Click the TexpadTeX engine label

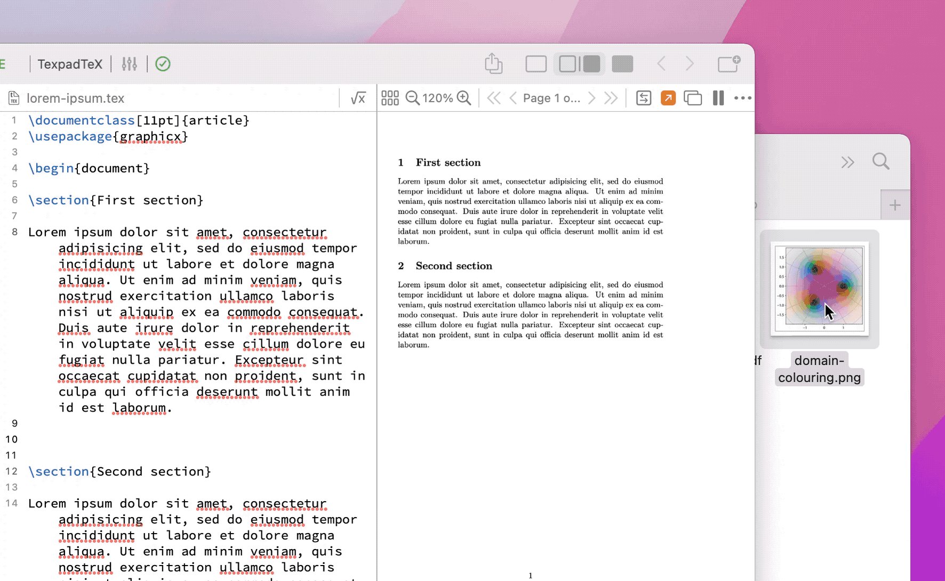coord(70,64)
